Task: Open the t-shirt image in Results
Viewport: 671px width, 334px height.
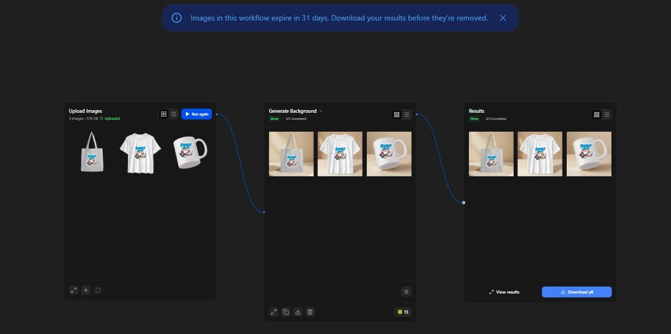Action: [540, 154]
